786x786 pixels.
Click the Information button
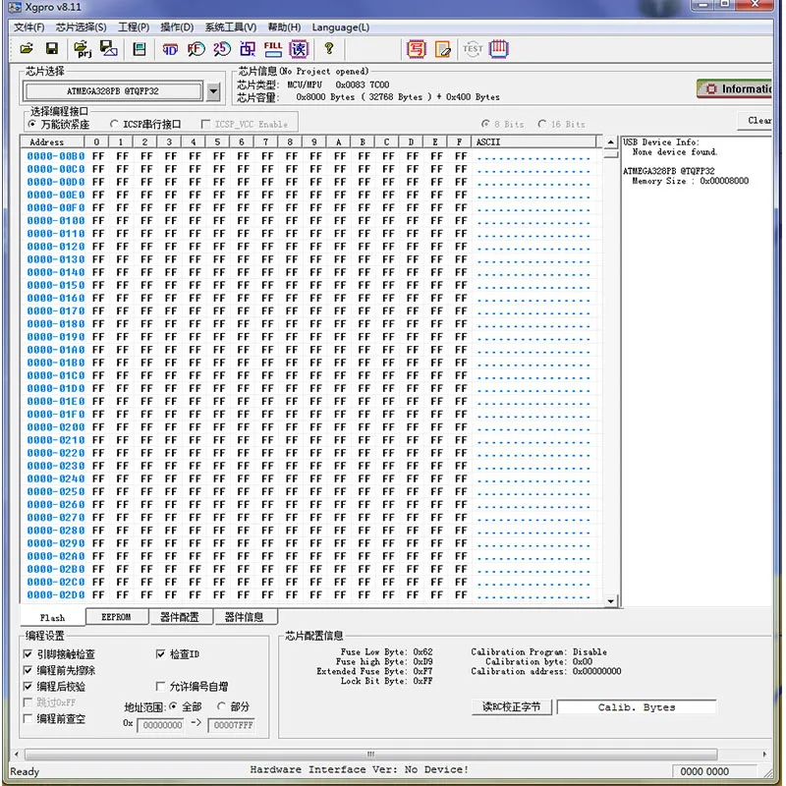[737, 88]
